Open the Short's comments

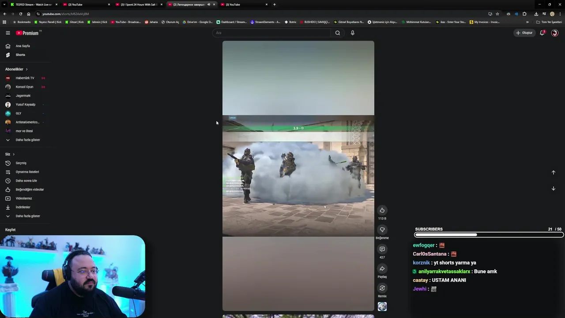tap(382, 249)
